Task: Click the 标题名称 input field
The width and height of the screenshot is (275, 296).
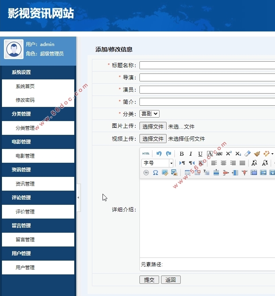Action: point(207,65)
